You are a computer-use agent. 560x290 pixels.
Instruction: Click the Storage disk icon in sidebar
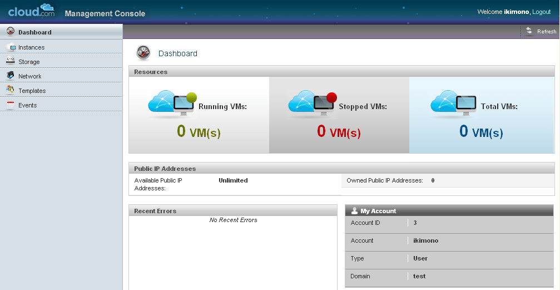click(x=11, y=61)
